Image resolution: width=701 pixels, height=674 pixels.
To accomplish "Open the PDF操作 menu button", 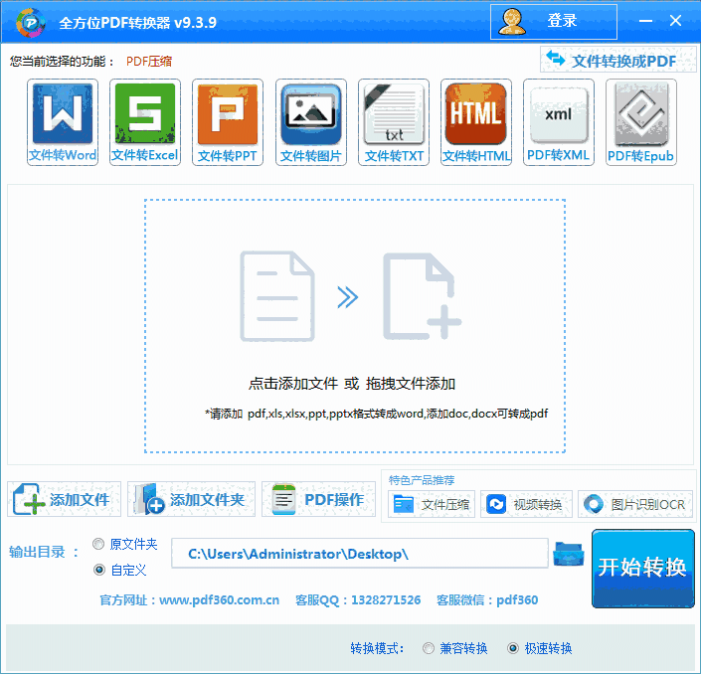I will point(318,499).
